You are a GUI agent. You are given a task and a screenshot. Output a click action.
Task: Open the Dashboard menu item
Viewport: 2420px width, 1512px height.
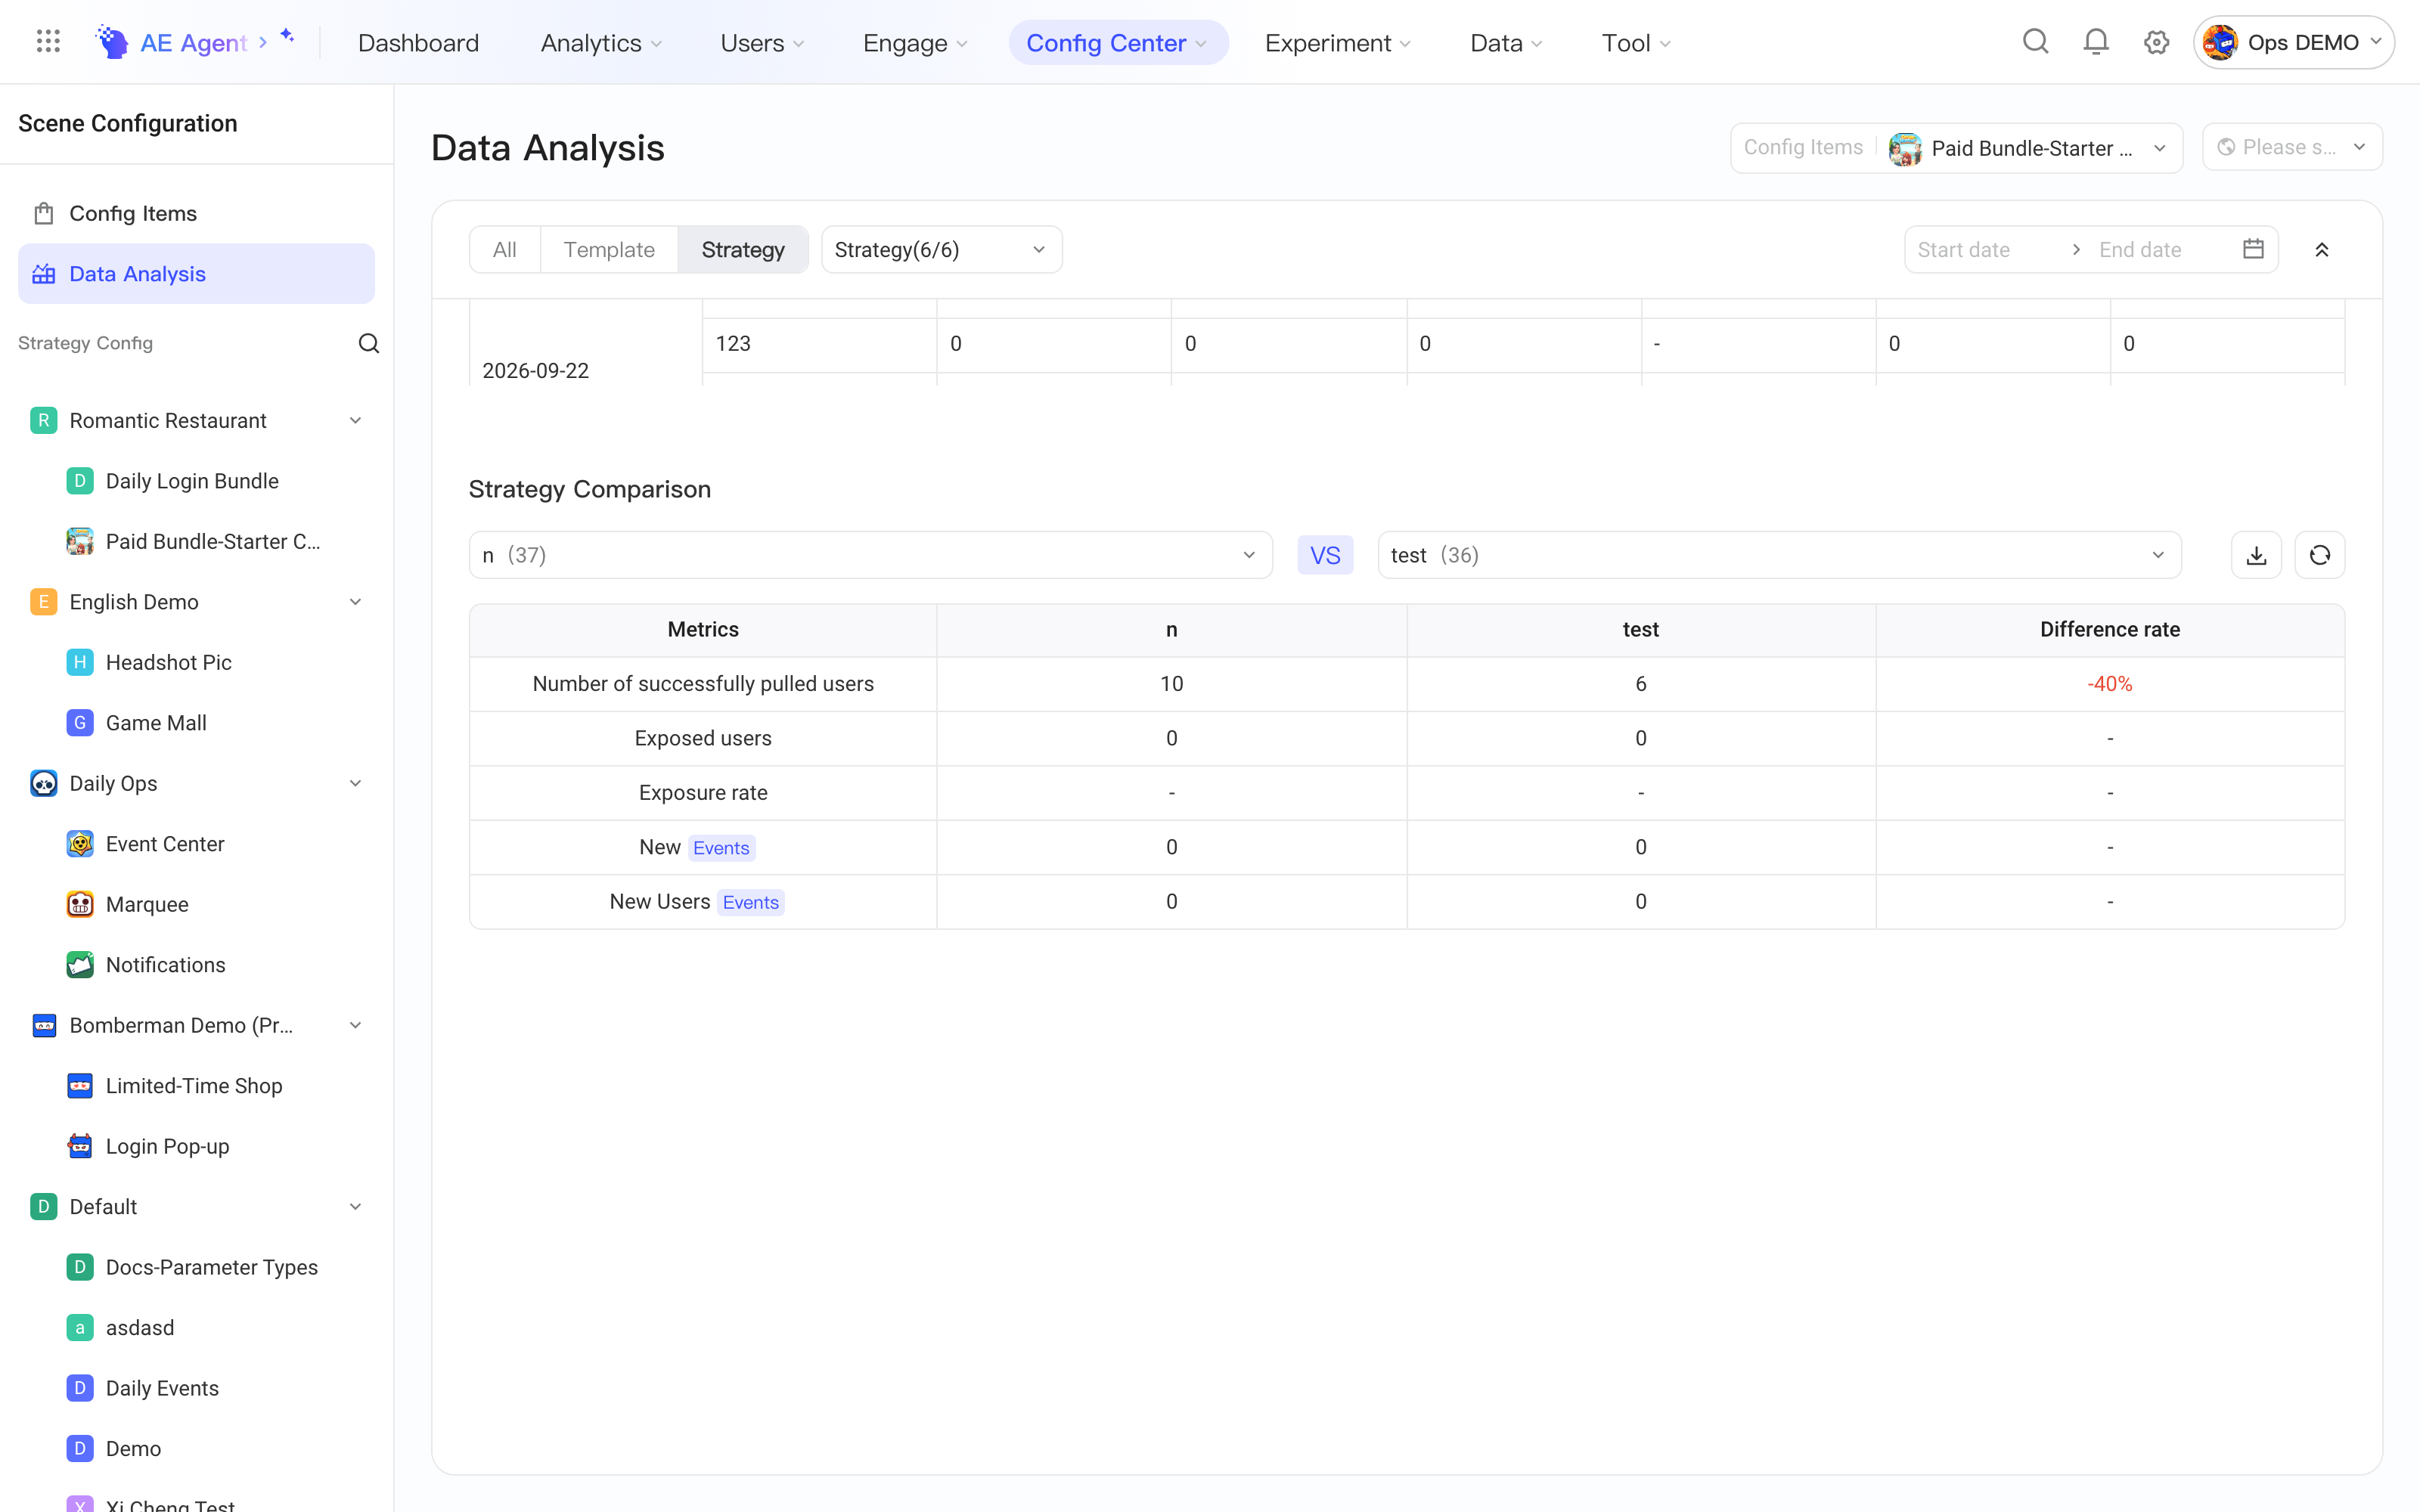[x=418, y=43]
